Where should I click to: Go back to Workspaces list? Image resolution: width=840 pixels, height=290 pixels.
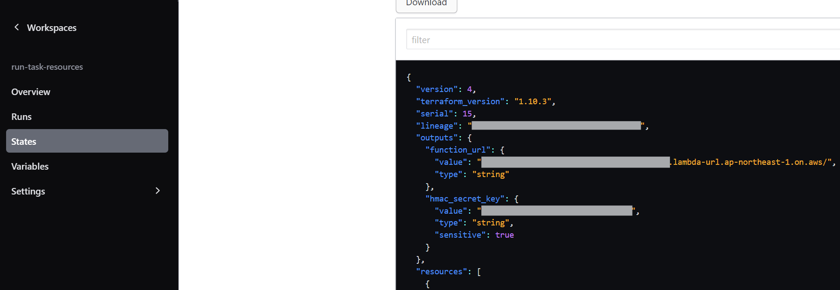click(51, 28)
